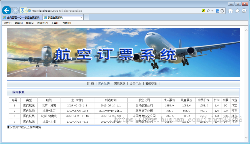
Task: Click the IE page icon before the URL
Action: click(29, 11)
